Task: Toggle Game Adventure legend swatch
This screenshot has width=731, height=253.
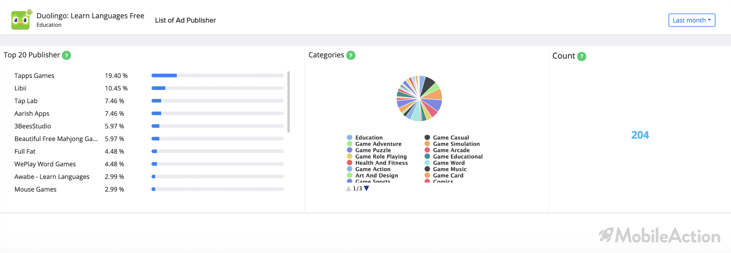Action: 350,144
